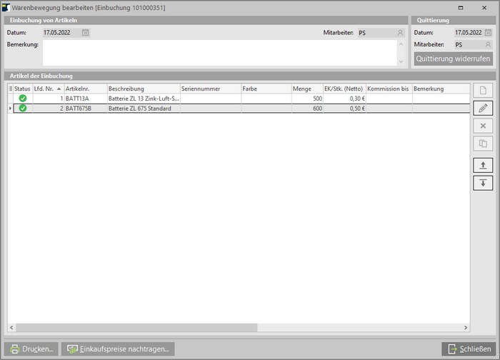
Task: Click the move-down arrow icon
Action: click(x=483, y=183)
